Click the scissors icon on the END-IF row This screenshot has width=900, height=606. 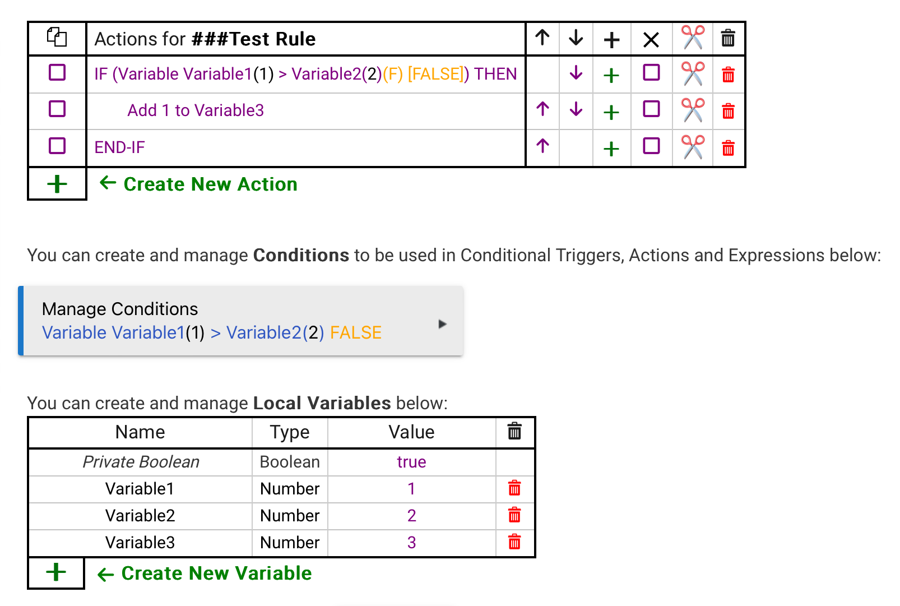(x=693, y=147)
